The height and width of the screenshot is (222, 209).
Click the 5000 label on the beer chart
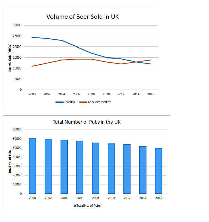18,79
